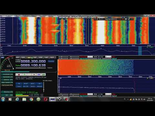
Task: Open the Options [F7] menu
Action: point(7,80)
